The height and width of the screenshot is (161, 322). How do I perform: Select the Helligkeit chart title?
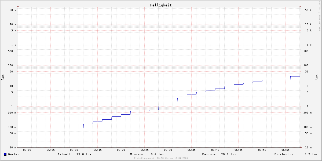tap(161, 5)
